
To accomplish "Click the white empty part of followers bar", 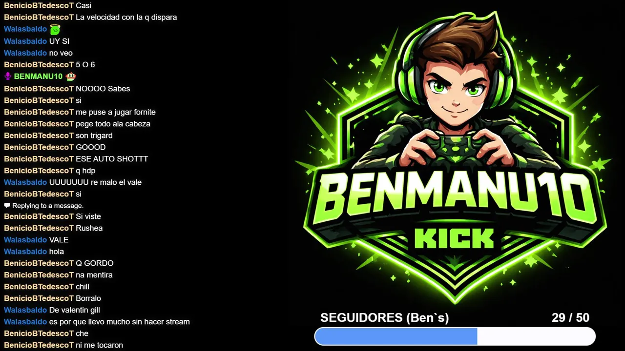I will 536,336.
